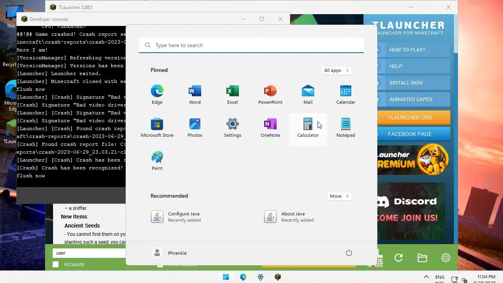Click TLauncher refresh icon
The height and width of the screenshot is (283, 503).
[x=398, y=257]
